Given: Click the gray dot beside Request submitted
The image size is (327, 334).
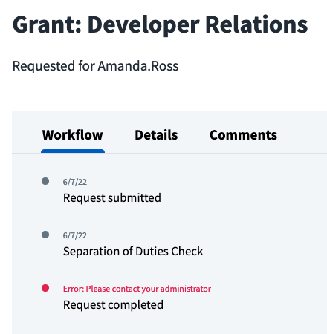Looking at the screenshot, I should [x=45, y=181].
